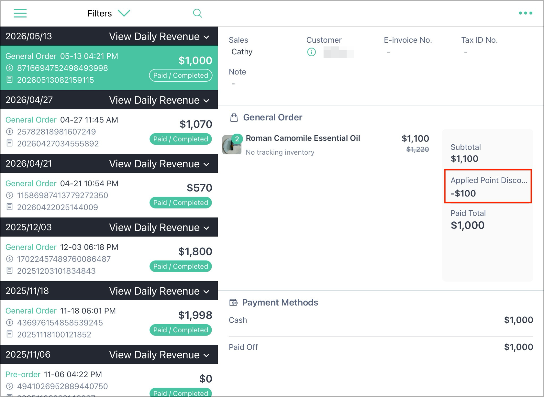Open the order search
The image size is (544, 397).
tap(197, 13)
